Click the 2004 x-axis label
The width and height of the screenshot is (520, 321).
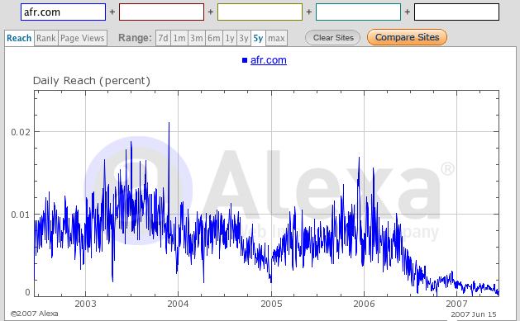[x=178, y=304]
